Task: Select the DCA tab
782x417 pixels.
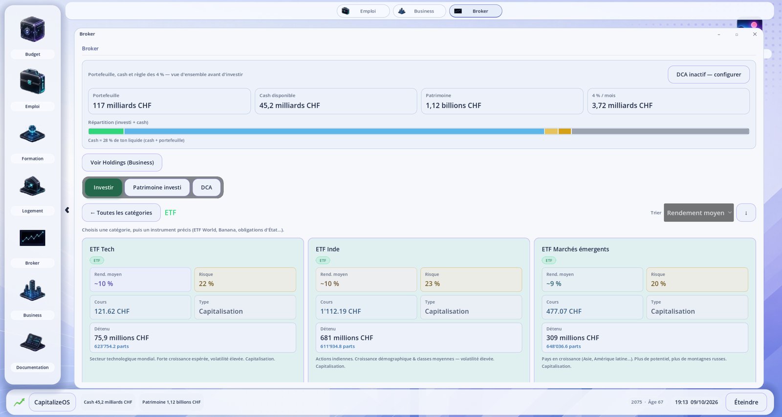Action: coord(206,187)
